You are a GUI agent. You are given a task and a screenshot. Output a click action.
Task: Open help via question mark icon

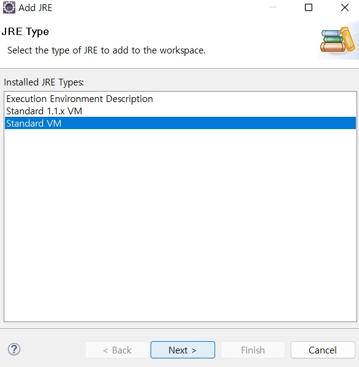pos(14,349)
